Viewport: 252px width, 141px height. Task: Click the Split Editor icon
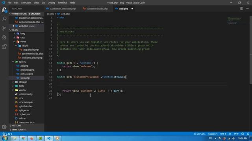pyautogui.click(x=241, y=9)
